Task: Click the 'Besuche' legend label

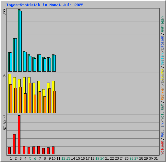Action: click(x=162, y=76)
